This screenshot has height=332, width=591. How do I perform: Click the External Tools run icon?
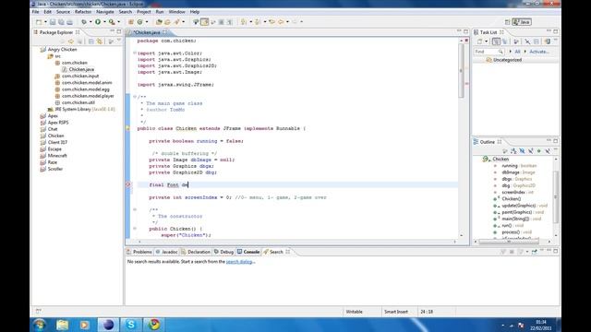pos(112,22)
